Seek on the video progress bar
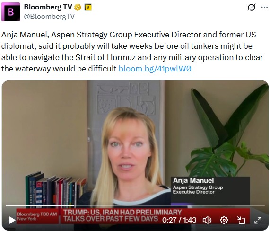The height and width of the screenshot is (232, 270). [135, 206]
